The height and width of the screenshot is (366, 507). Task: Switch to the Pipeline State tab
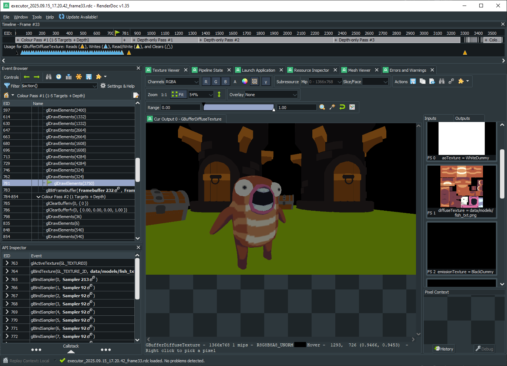[x=211, y=70]
